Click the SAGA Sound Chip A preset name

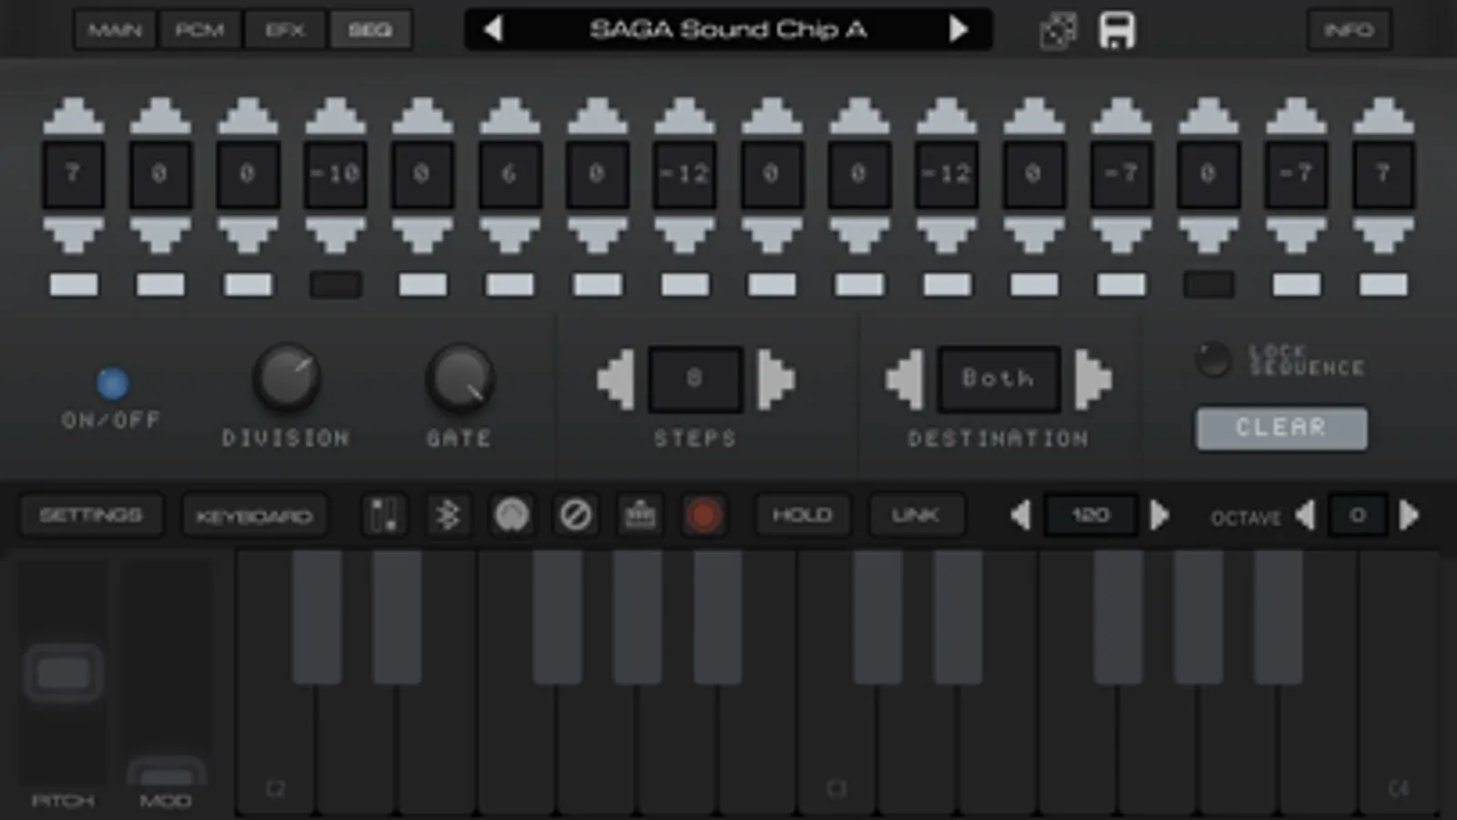[x=727, y=30]
